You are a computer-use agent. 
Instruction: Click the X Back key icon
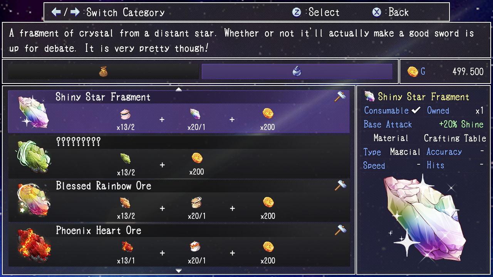(x=376, y=12)
